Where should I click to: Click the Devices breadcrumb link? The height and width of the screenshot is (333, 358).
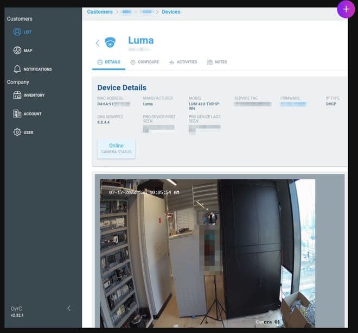coord(171,12)
